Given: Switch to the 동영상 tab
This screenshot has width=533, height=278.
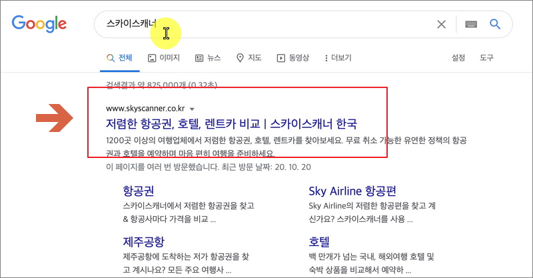Looking at the screenshot, I should point(293,58).
